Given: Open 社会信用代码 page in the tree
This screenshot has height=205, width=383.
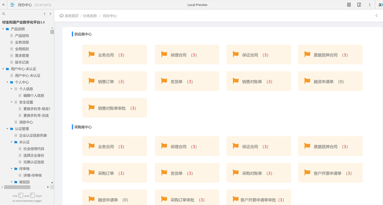Looking at the screenshot, I should pos(34,149).
